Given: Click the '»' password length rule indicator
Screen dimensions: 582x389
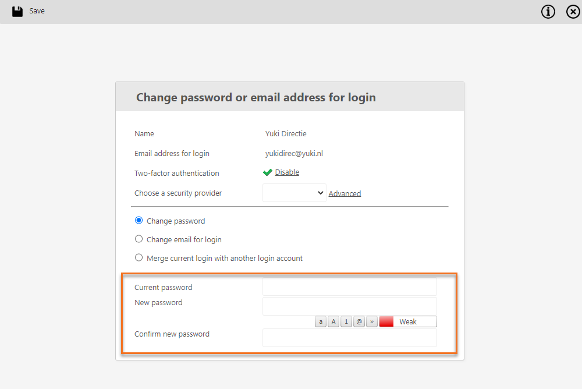Looking at the screenshot, I should pyautogui.click(x=372, y=321).
